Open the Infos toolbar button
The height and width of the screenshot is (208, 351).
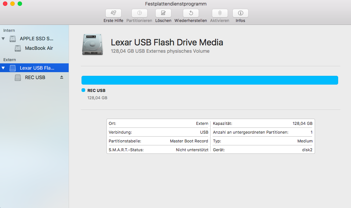click(240, 13)
